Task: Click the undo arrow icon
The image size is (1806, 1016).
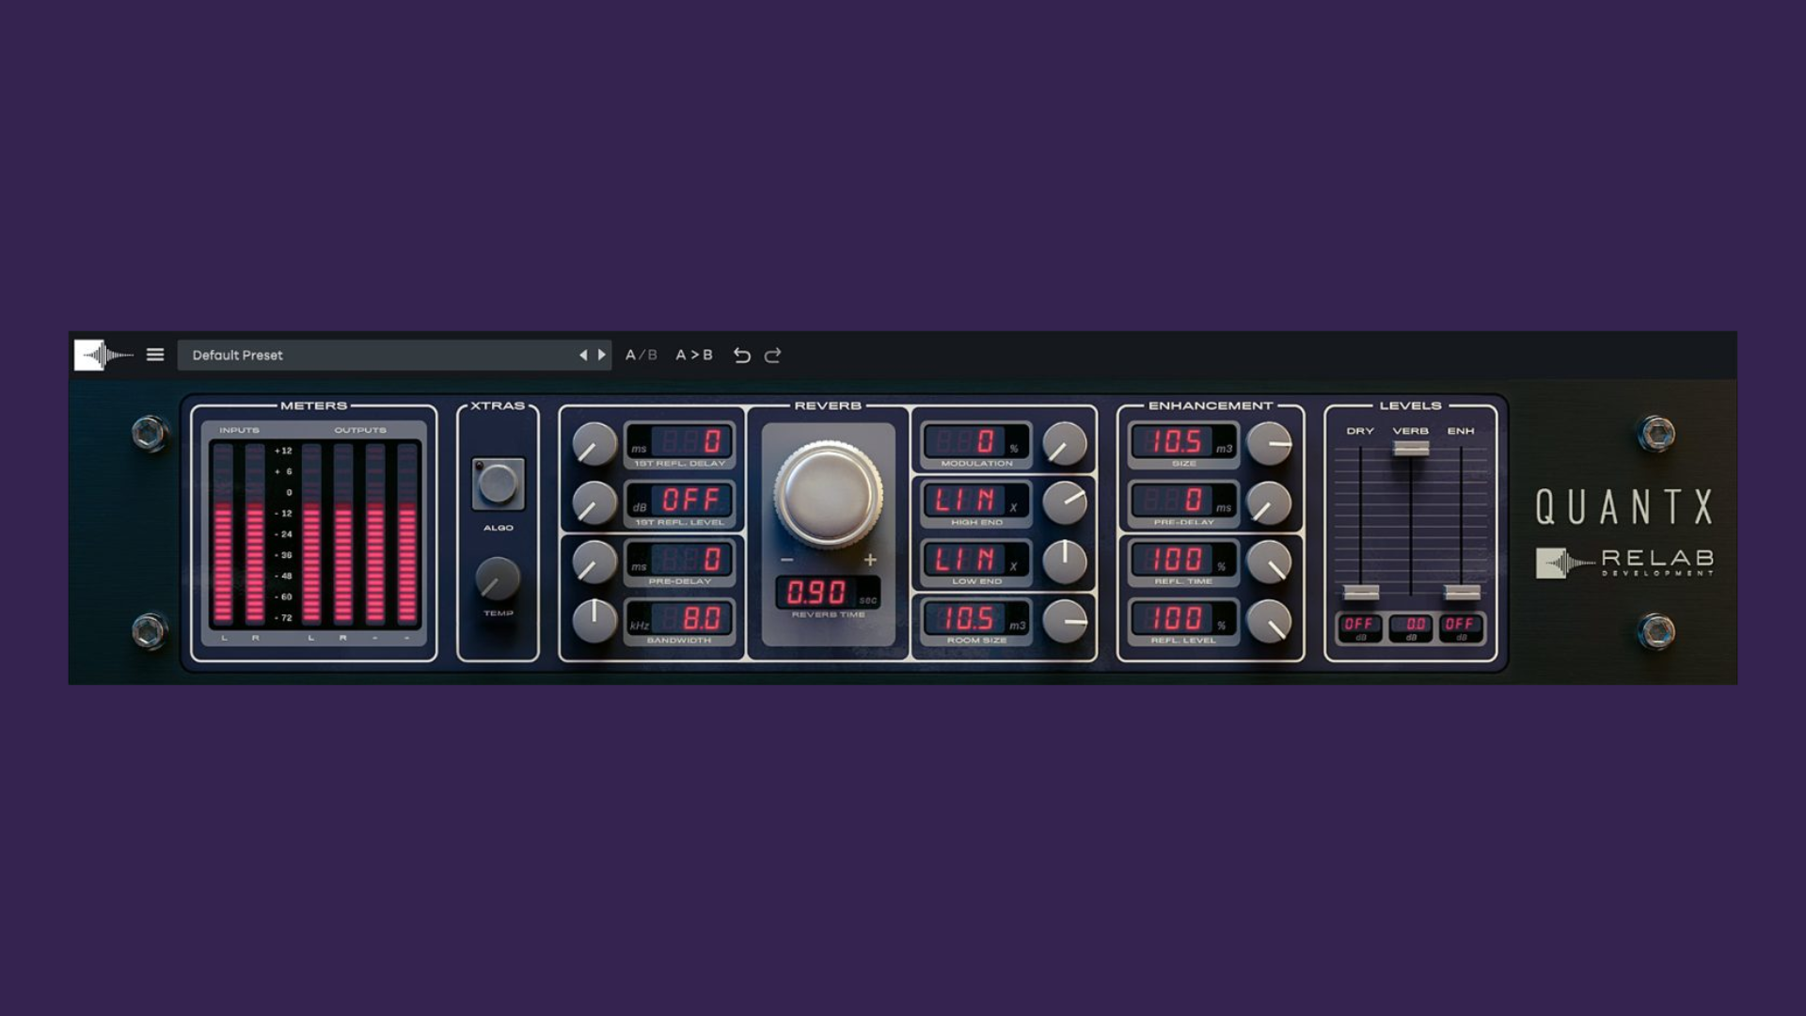Action: tap(741, 355)
